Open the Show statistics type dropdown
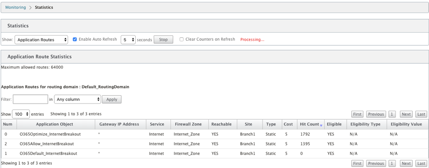The height and width of the screenshot is (168, 429). [x=41, y=40]
